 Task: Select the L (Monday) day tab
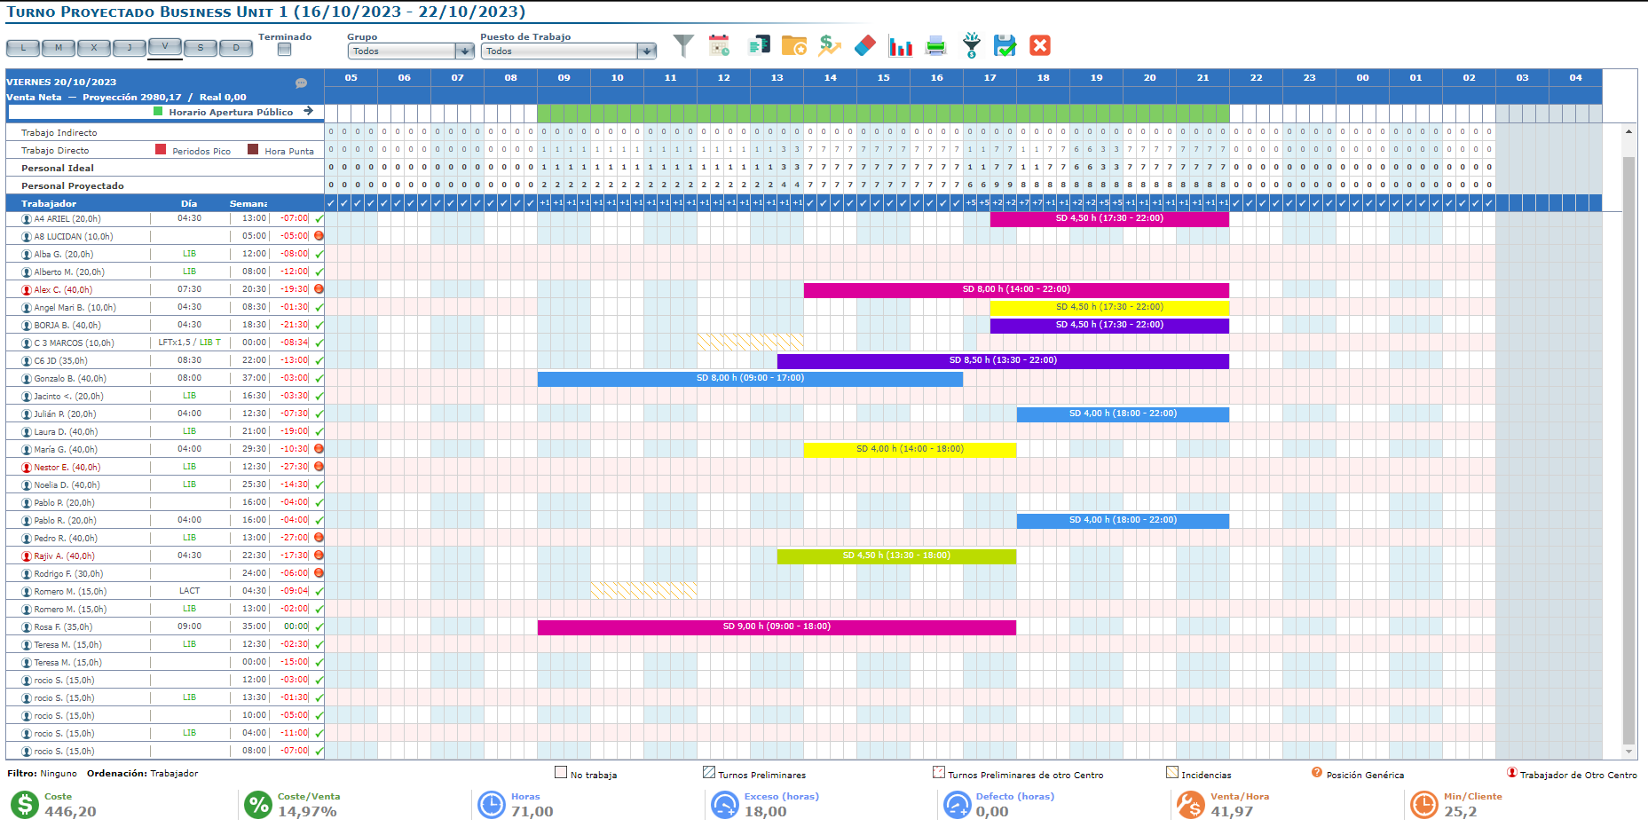click(x=23, y=48)
